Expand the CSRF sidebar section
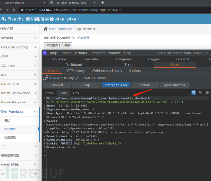211x181 pixels. click(x=19, y=56)
